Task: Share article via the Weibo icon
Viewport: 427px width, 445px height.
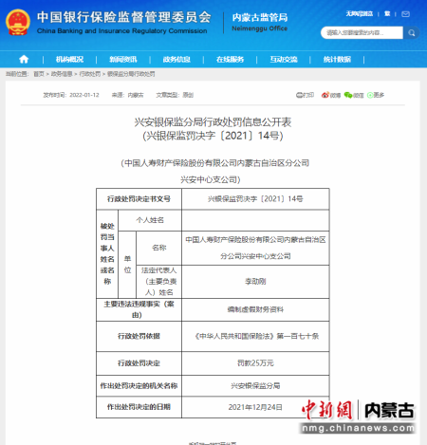Action: [325, 95]
